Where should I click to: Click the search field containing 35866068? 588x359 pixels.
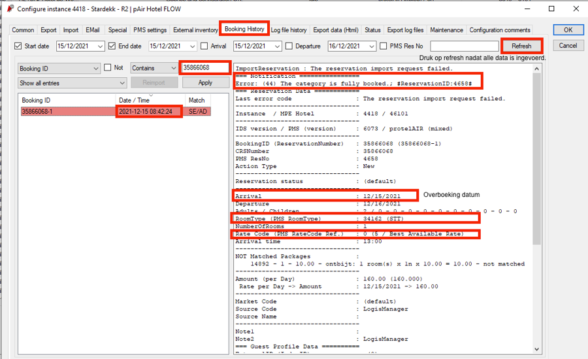pos(204,67)
